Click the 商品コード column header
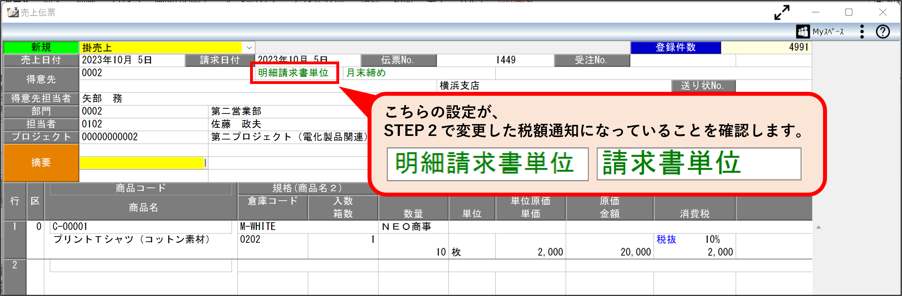902x296 pixels. click(141, 189)
